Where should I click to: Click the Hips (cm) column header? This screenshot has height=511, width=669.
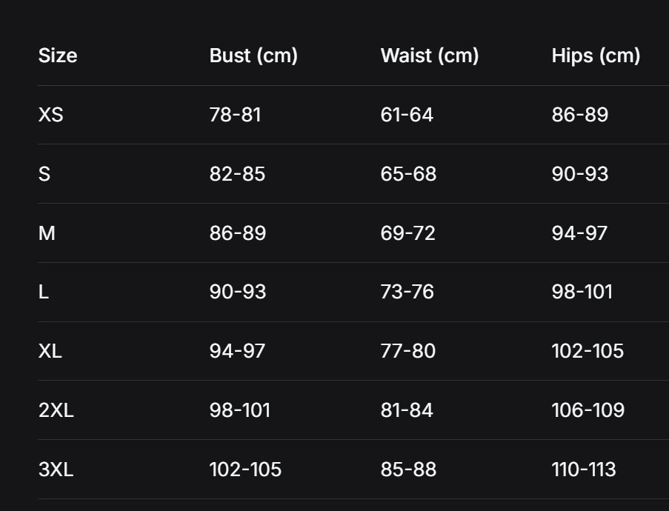click(596, 56)
